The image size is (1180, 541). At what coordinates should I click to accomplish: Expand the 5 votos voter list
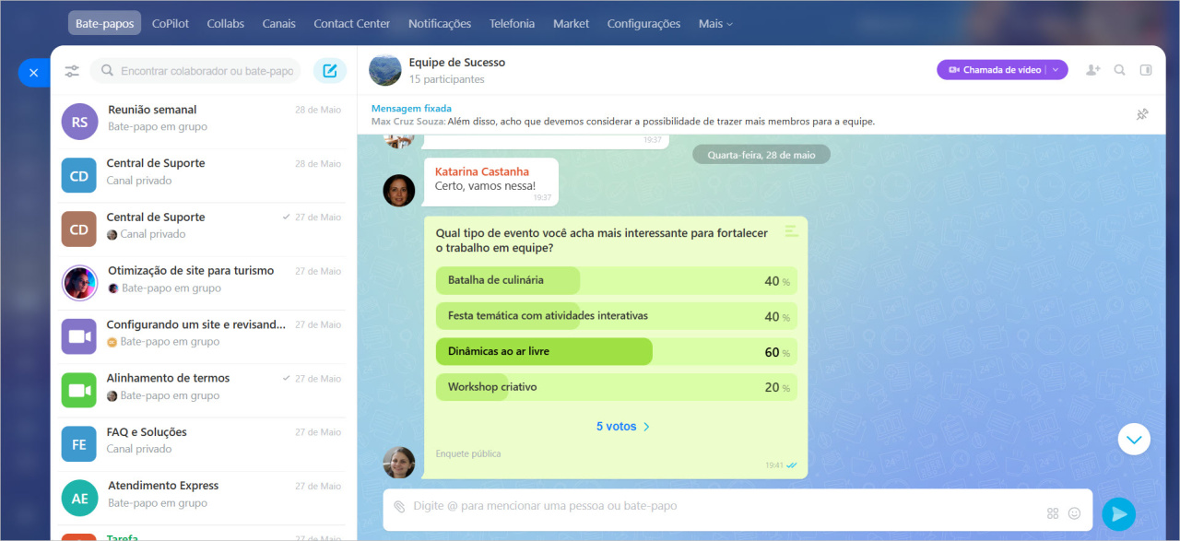coord(622,427)
